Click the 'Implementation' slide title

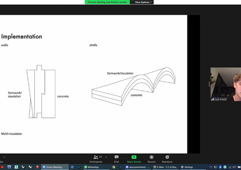pos(22,37)
